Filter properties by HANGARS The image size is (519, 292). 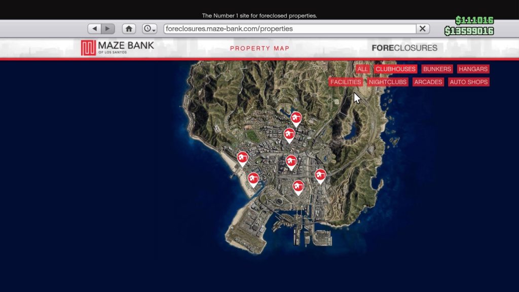472,69
